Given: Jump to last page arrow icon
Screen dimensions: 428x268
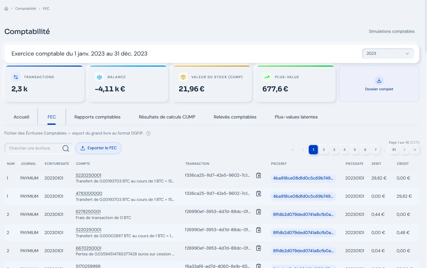Looking at the screenshot, I should [415, 150].
